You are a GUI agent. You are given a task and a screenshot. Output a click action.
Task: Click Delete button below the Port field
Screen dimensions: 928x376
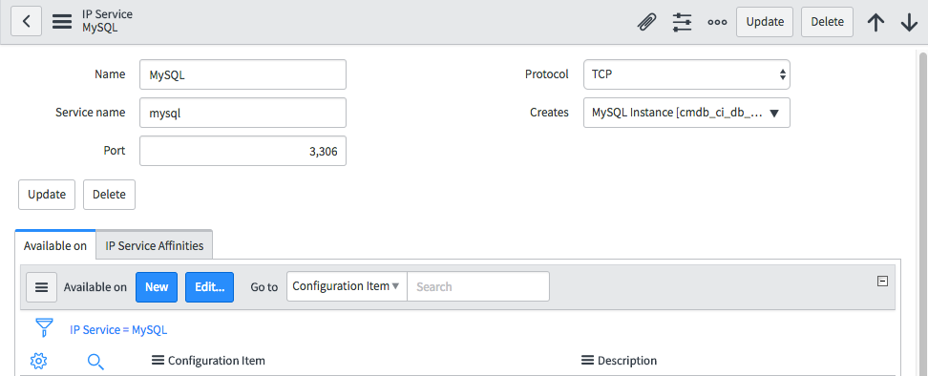click(110, 195)
